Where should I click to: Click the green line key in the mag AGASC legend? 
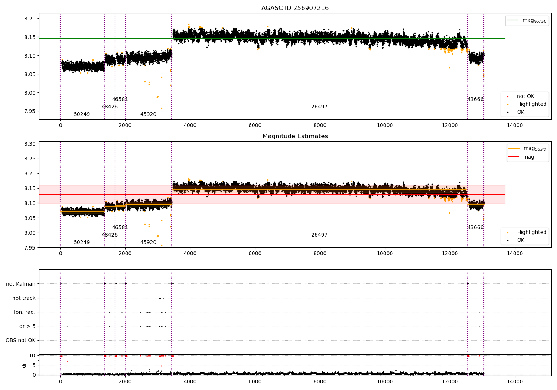[513, 20]
